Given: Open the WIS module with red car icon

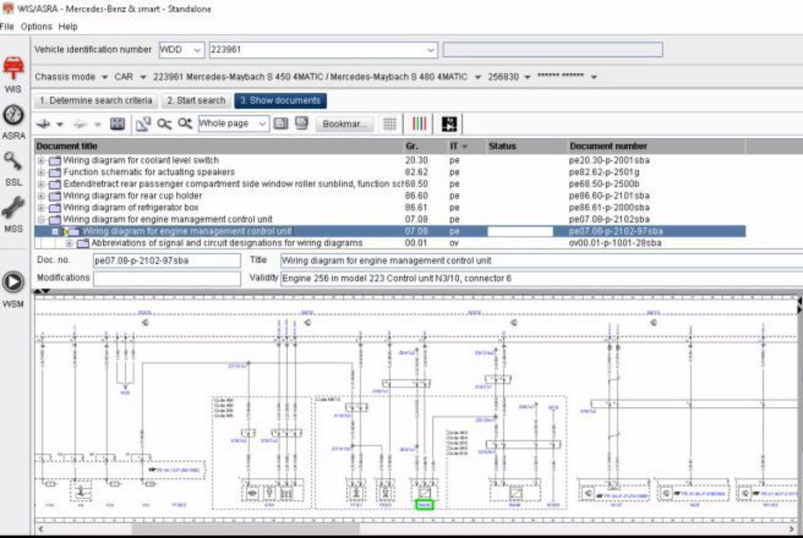Looking at the screenshot, I should coord(13,69).
